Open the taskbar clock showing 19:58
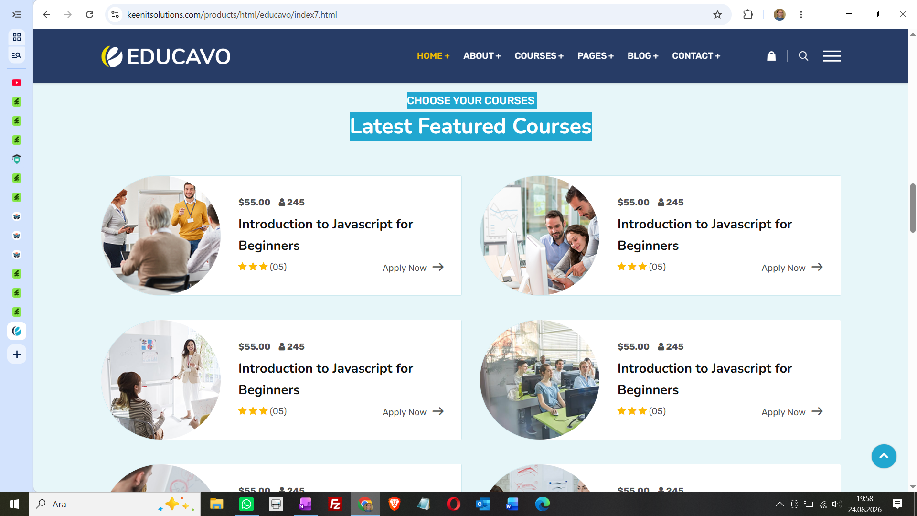Viewport: 917px width, 516px height. point(864,504)
